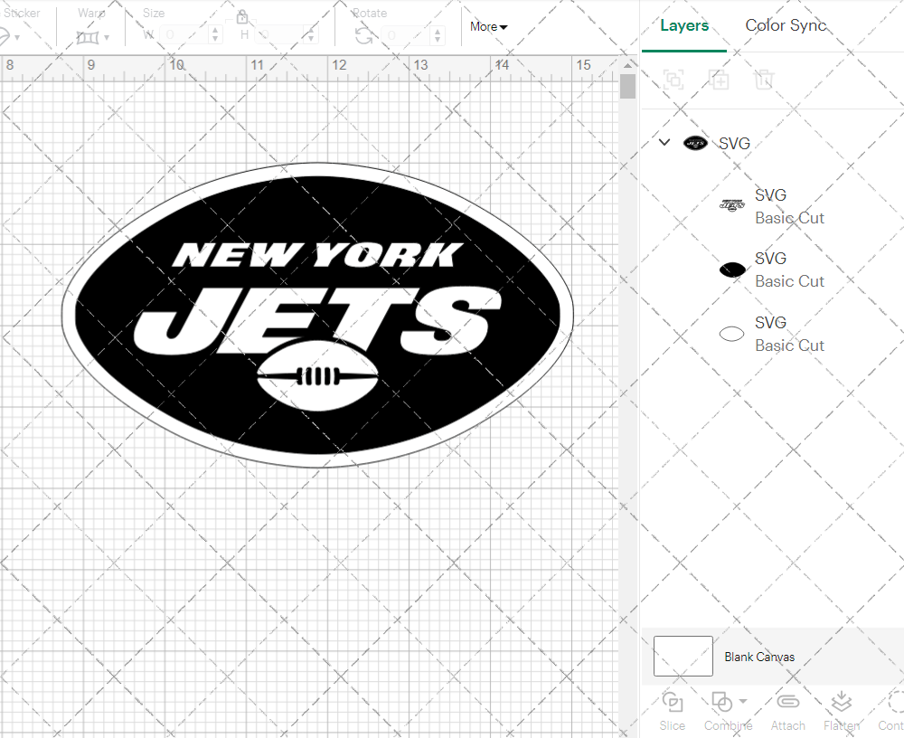
Task: Click the Group icon in Layers panel
Action: click(x=673, y=80)
